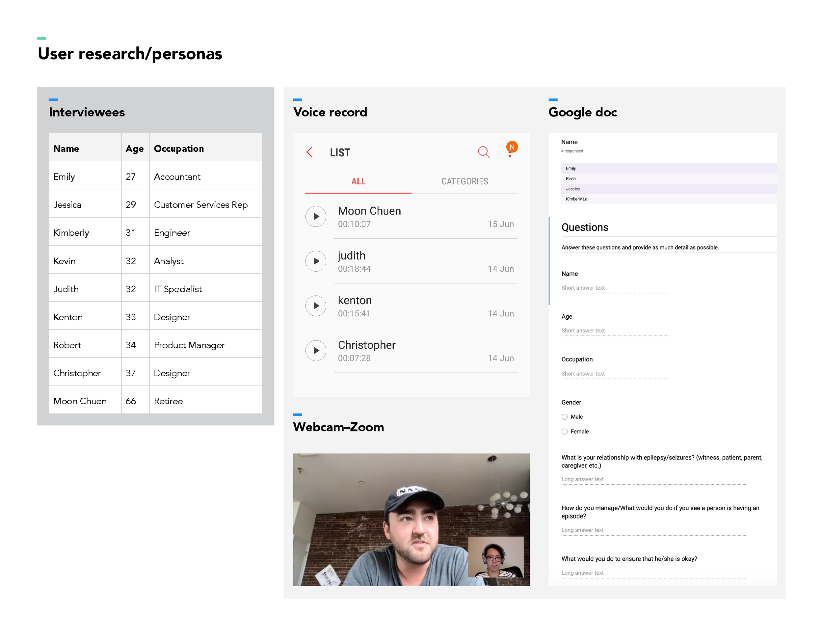The width and height of the screenshot is (823, 636).
Task: Click the Moon Chuen table row name
Action: coord(80,401)
